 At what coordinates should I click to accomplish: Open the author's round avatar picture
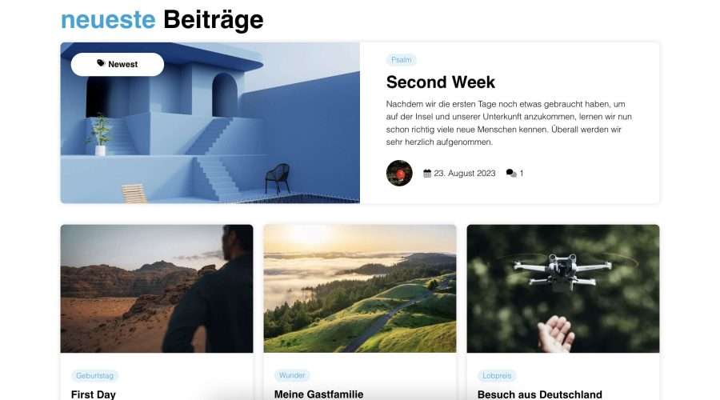(399, 173)
